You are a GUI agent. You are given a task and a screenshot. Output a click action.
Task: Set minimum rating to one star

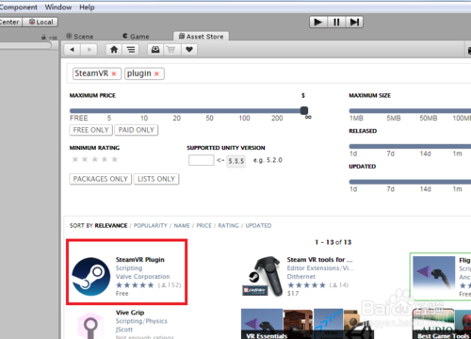point(75,159)
